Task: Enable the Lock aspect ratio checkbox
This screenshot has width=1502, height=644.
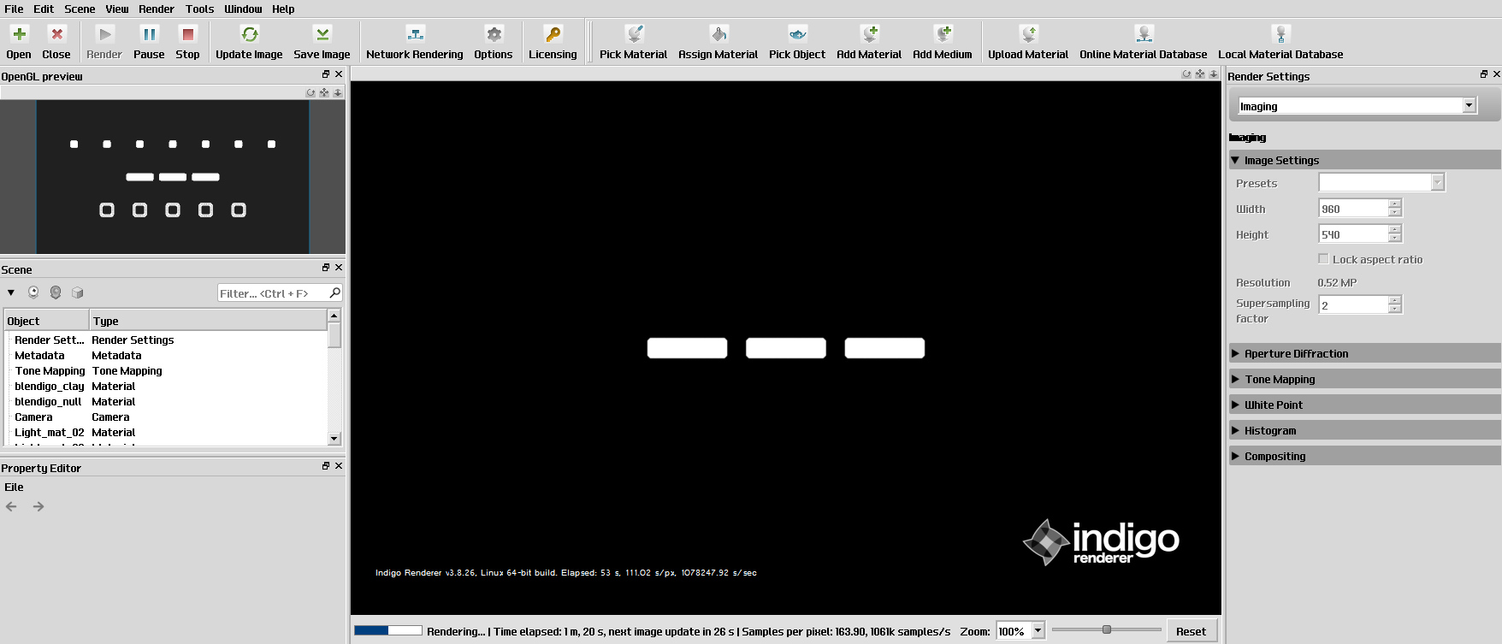Action: 1324,259
